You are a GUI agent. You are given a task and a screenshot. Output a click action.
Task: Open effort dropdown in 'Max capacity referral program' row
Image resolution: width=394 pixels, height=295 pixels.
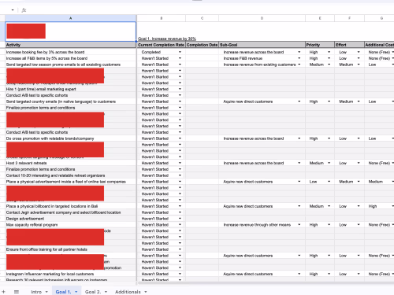point(359,225)
